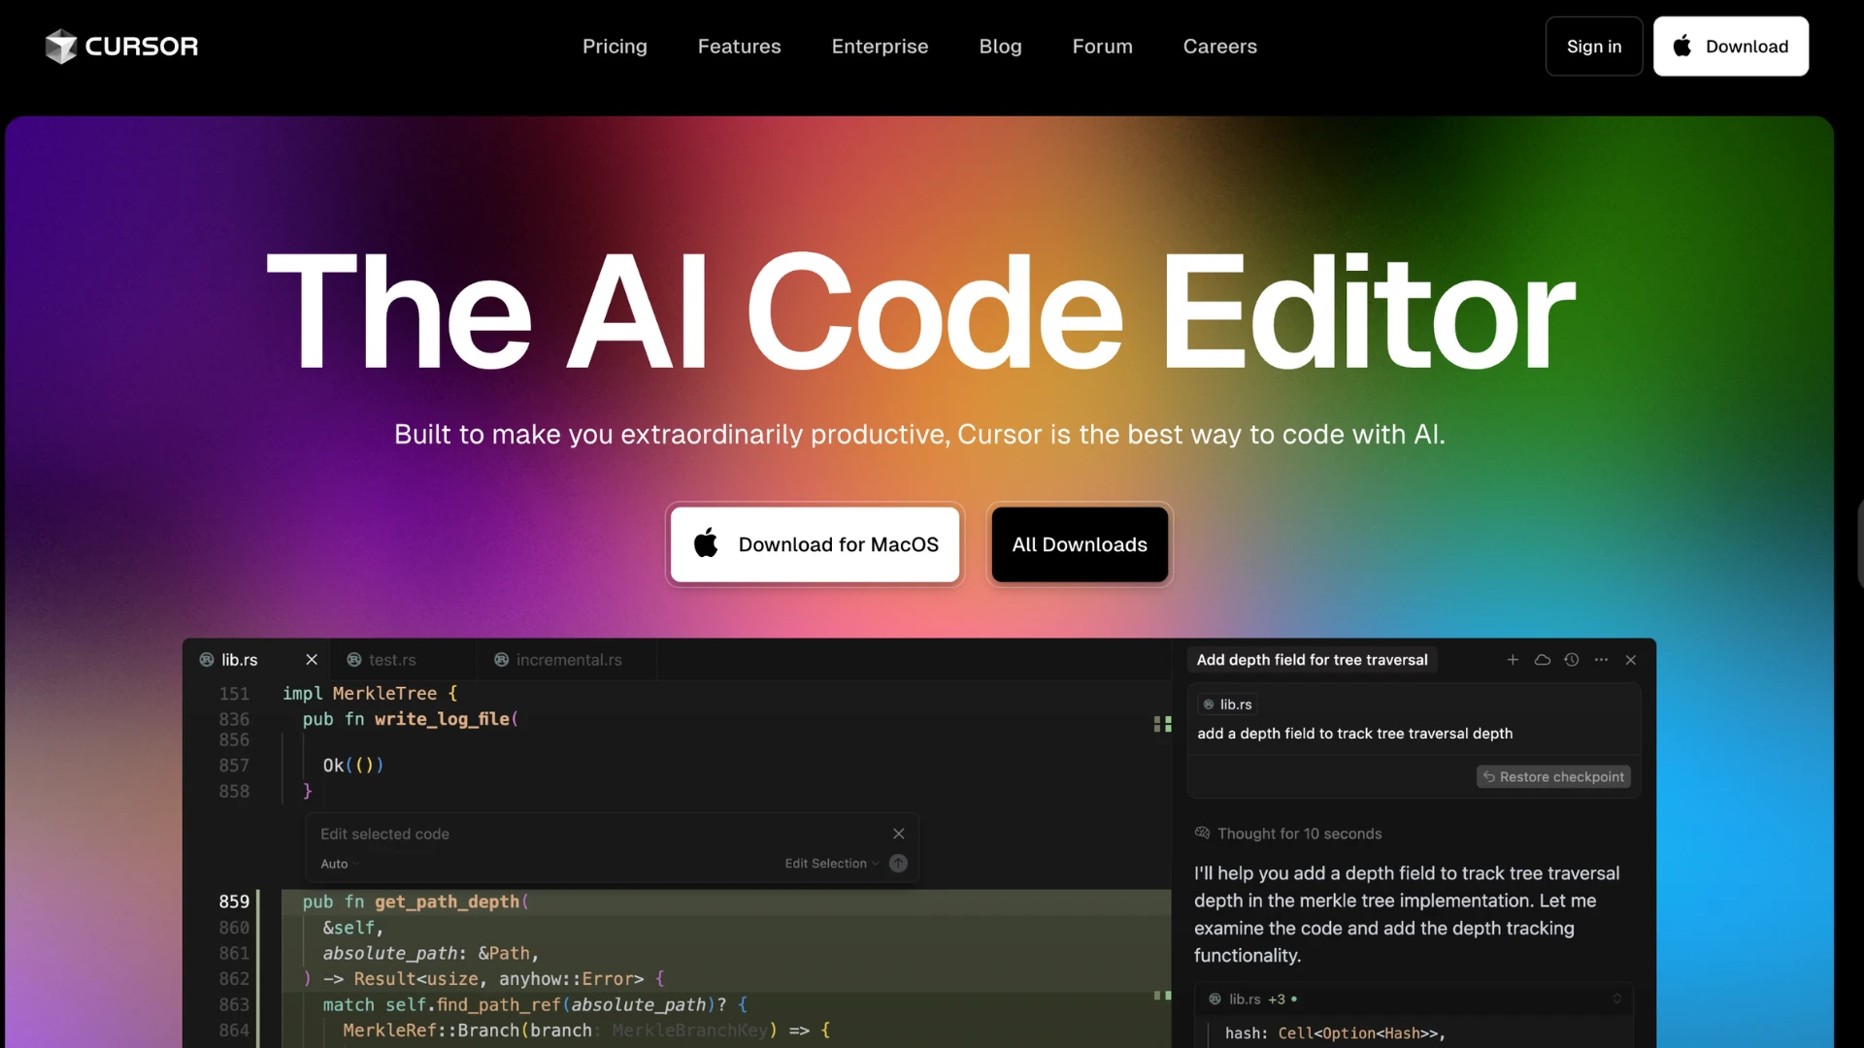This screenshot has height=1048, width=1864.
Task: Click Rust file icon on test.rs tab
Action: pyautogui.click(x=354, y=660)
